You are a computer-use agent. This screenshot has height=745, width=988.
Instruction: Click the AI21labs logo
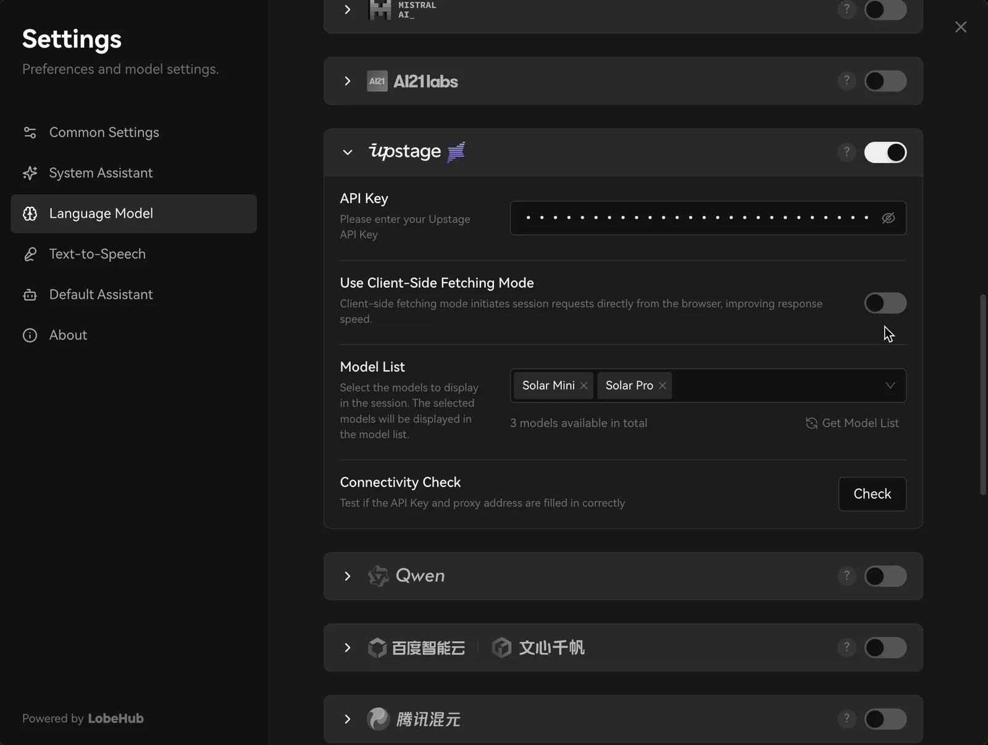[x=412, y=81]
